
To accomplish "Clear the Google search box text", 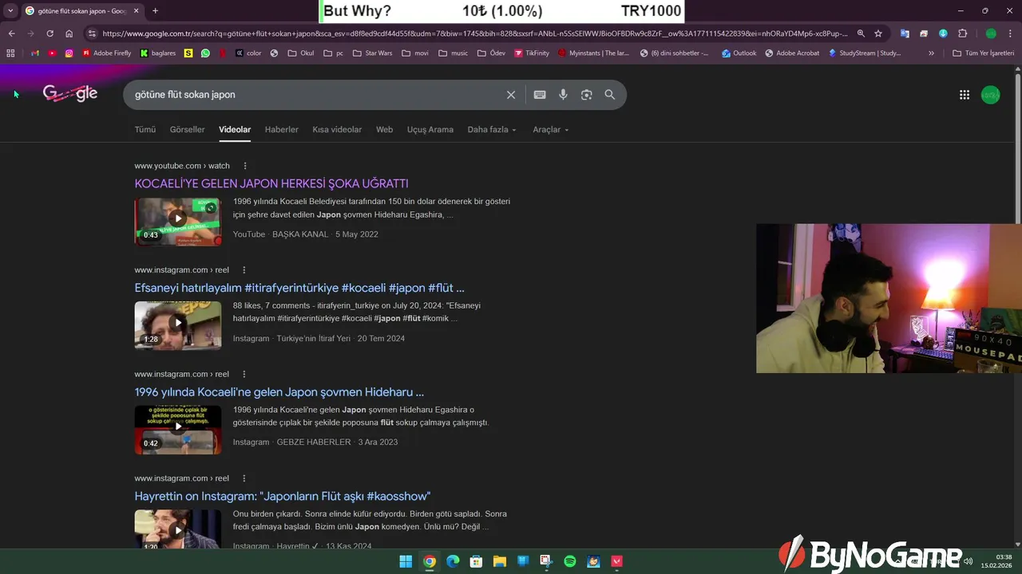I will (511, 95).
